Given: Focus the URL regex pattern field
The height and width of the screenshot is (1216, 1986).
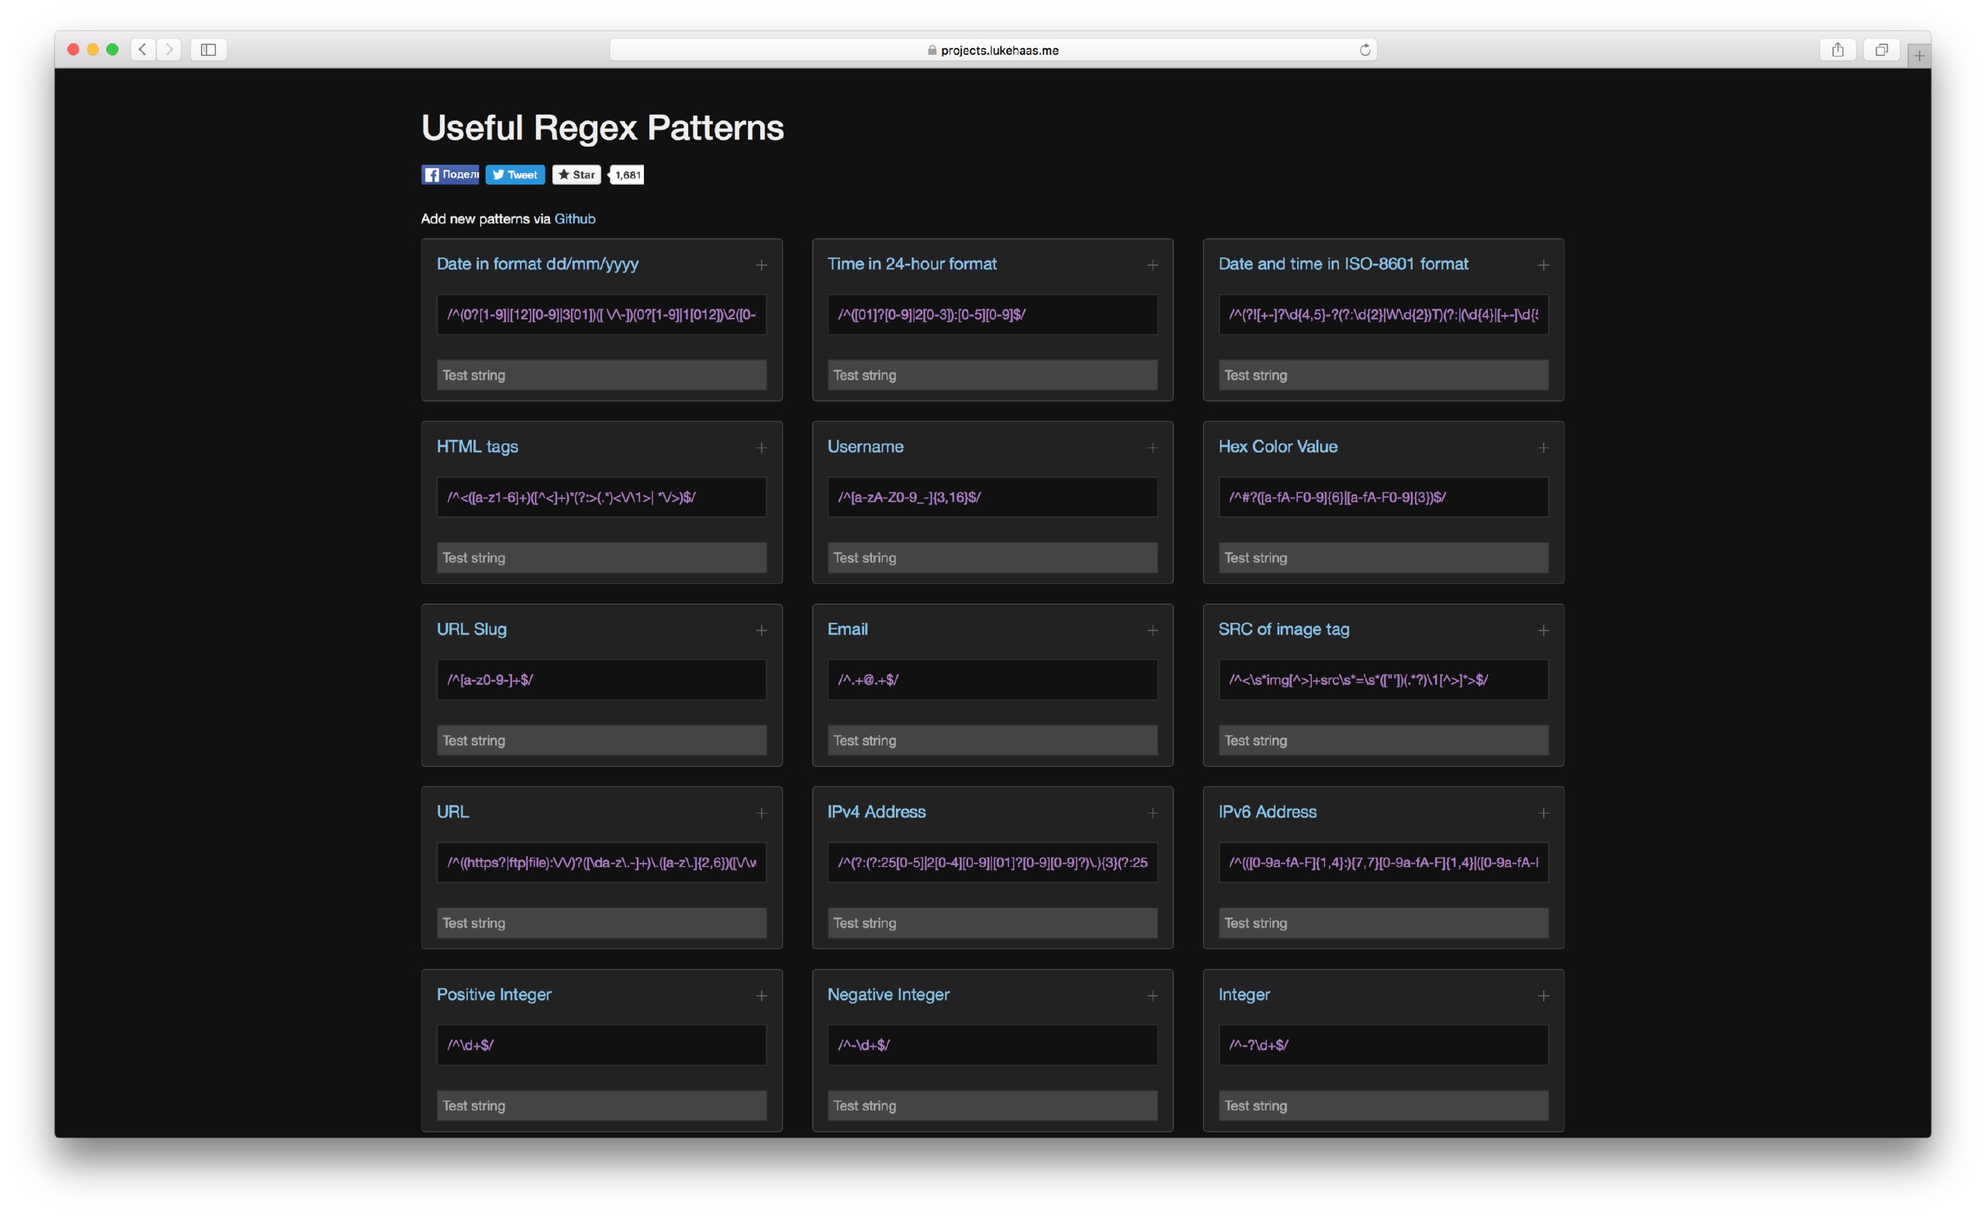Looking at the screenshot, I should pyautogui.click(x=601, y=862).
